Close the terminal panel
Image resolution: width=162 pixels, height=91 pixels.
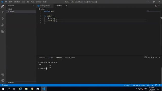159,57
